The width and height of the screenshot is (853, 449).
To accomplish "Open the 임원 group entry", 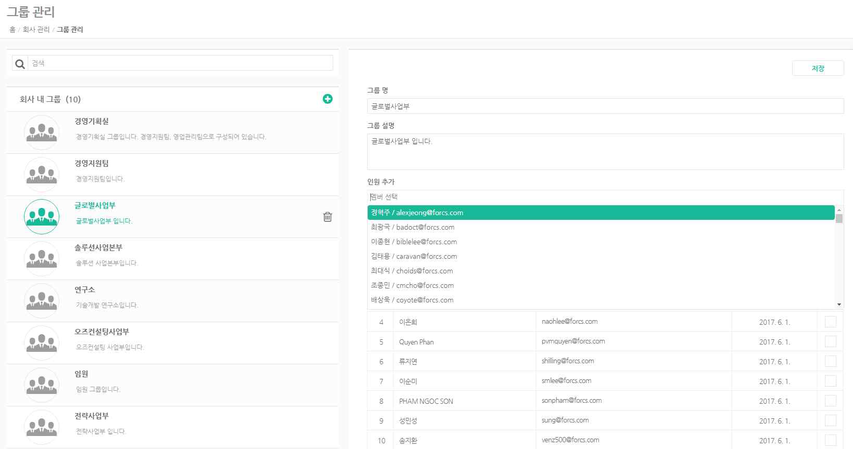I will coord(172,385).
